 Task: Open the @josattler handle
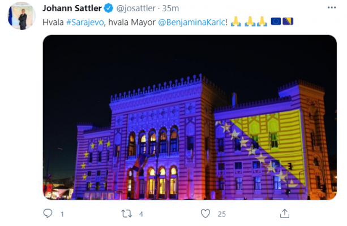[x=136, y=8]
